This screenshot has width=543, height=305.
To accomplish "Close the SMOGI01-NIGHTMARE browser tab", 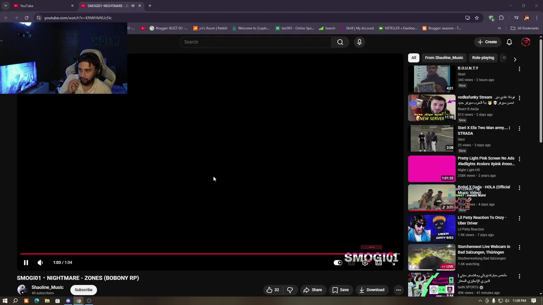I will (140, 6).
